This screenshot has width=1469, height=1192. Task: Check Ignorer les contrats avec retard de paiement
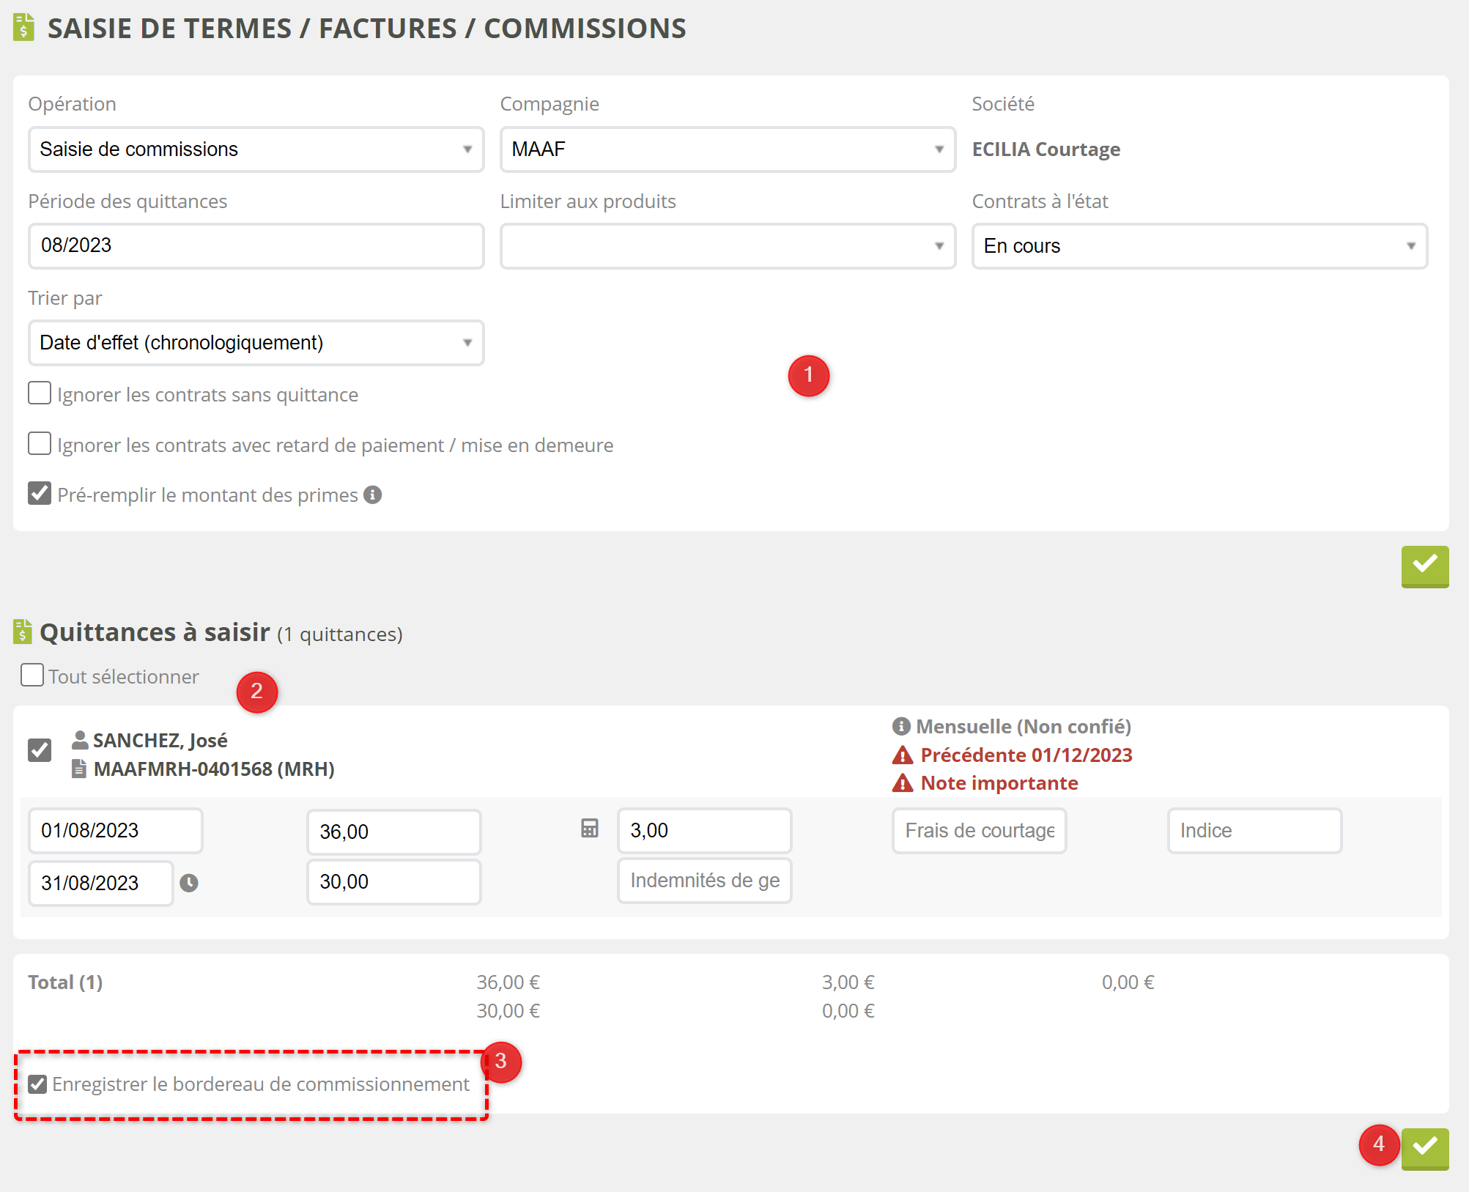40,444
